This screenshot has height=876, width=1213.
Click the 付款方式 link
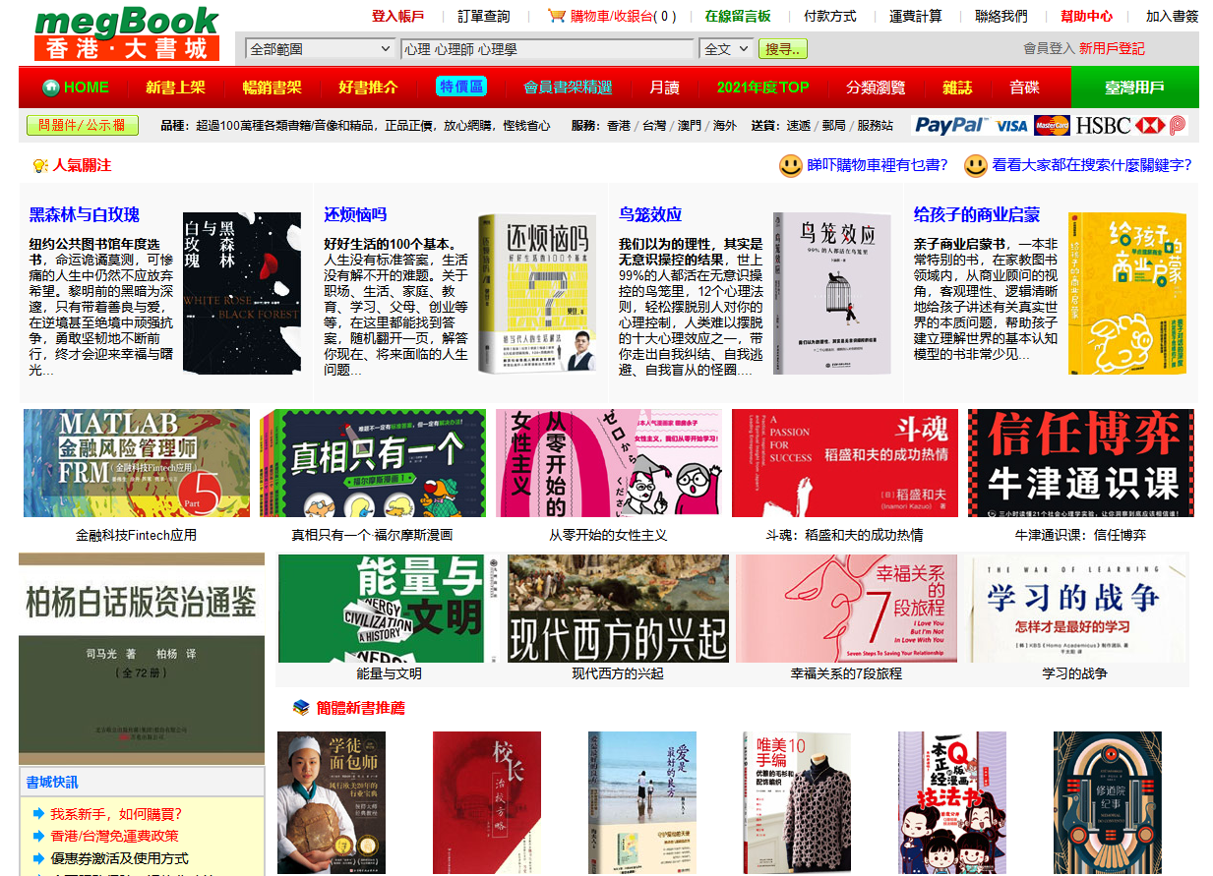830,16
